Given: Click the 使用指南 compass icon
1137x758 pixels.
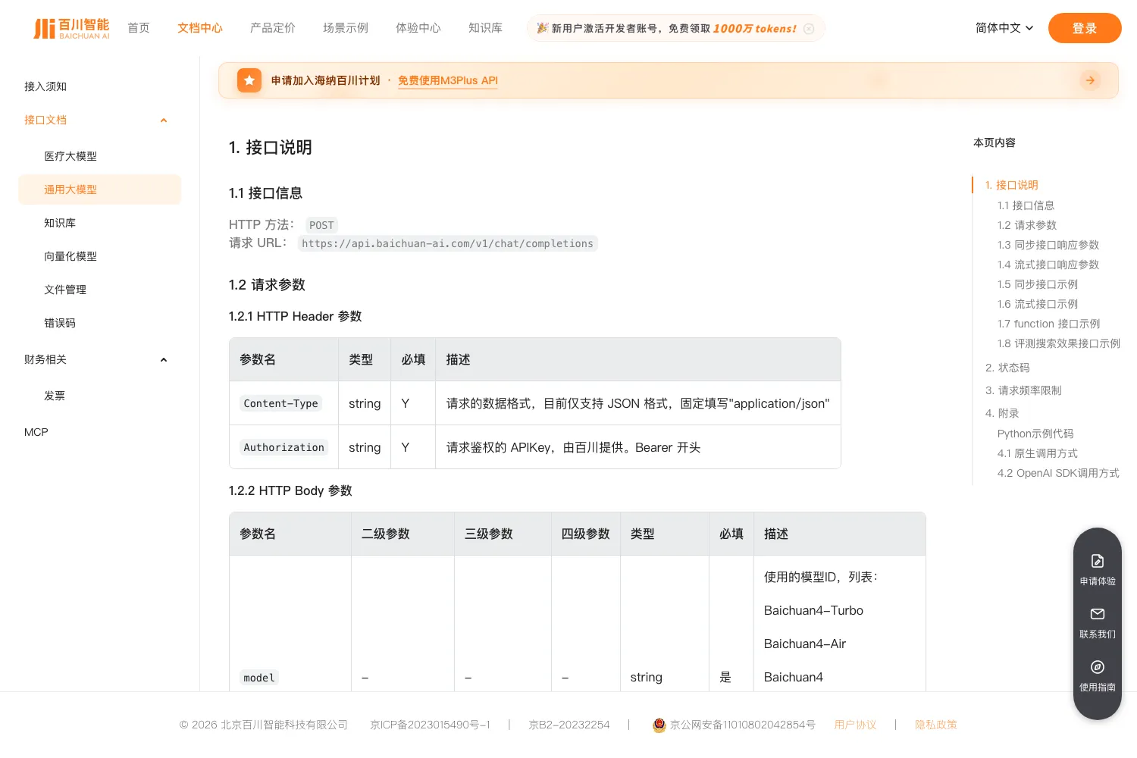Looking at the screenshot, I should pyautogui.click(x=1098, y=667).
